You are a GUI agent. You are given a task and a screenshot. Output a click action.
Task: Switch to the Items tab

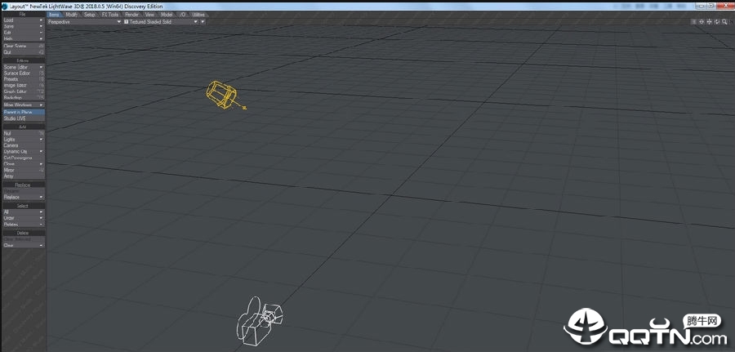[x=55, y=15]
